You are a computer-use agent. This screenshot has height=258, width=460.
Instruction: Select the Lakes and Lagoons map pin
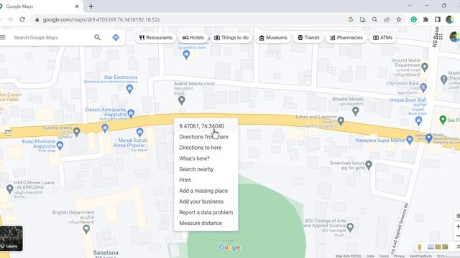coord(341,120)
